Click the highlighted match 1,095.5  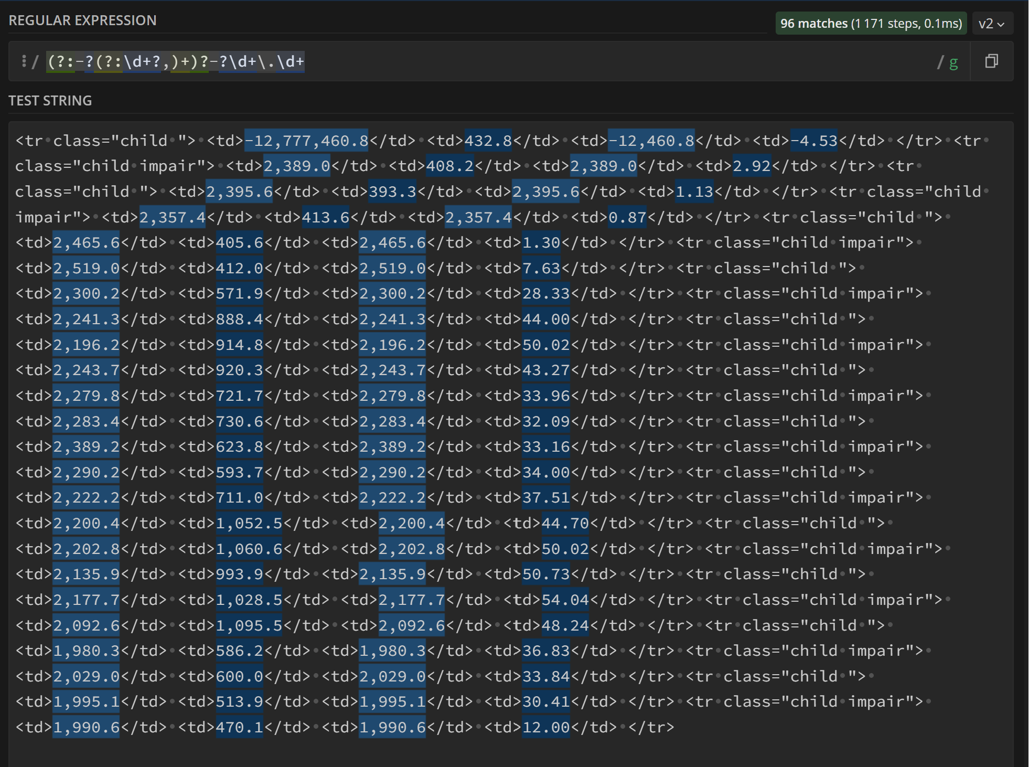[x=249, y=625]
